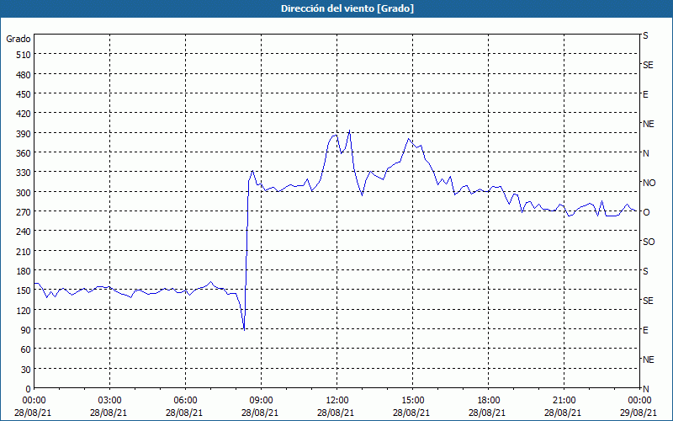
Task: Pick the 'N' compass label at the 360 line
Action: [646, 153]
